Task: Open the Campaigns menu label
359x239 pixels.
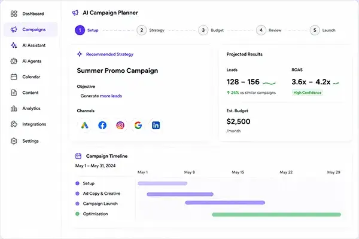Action: 34,29
